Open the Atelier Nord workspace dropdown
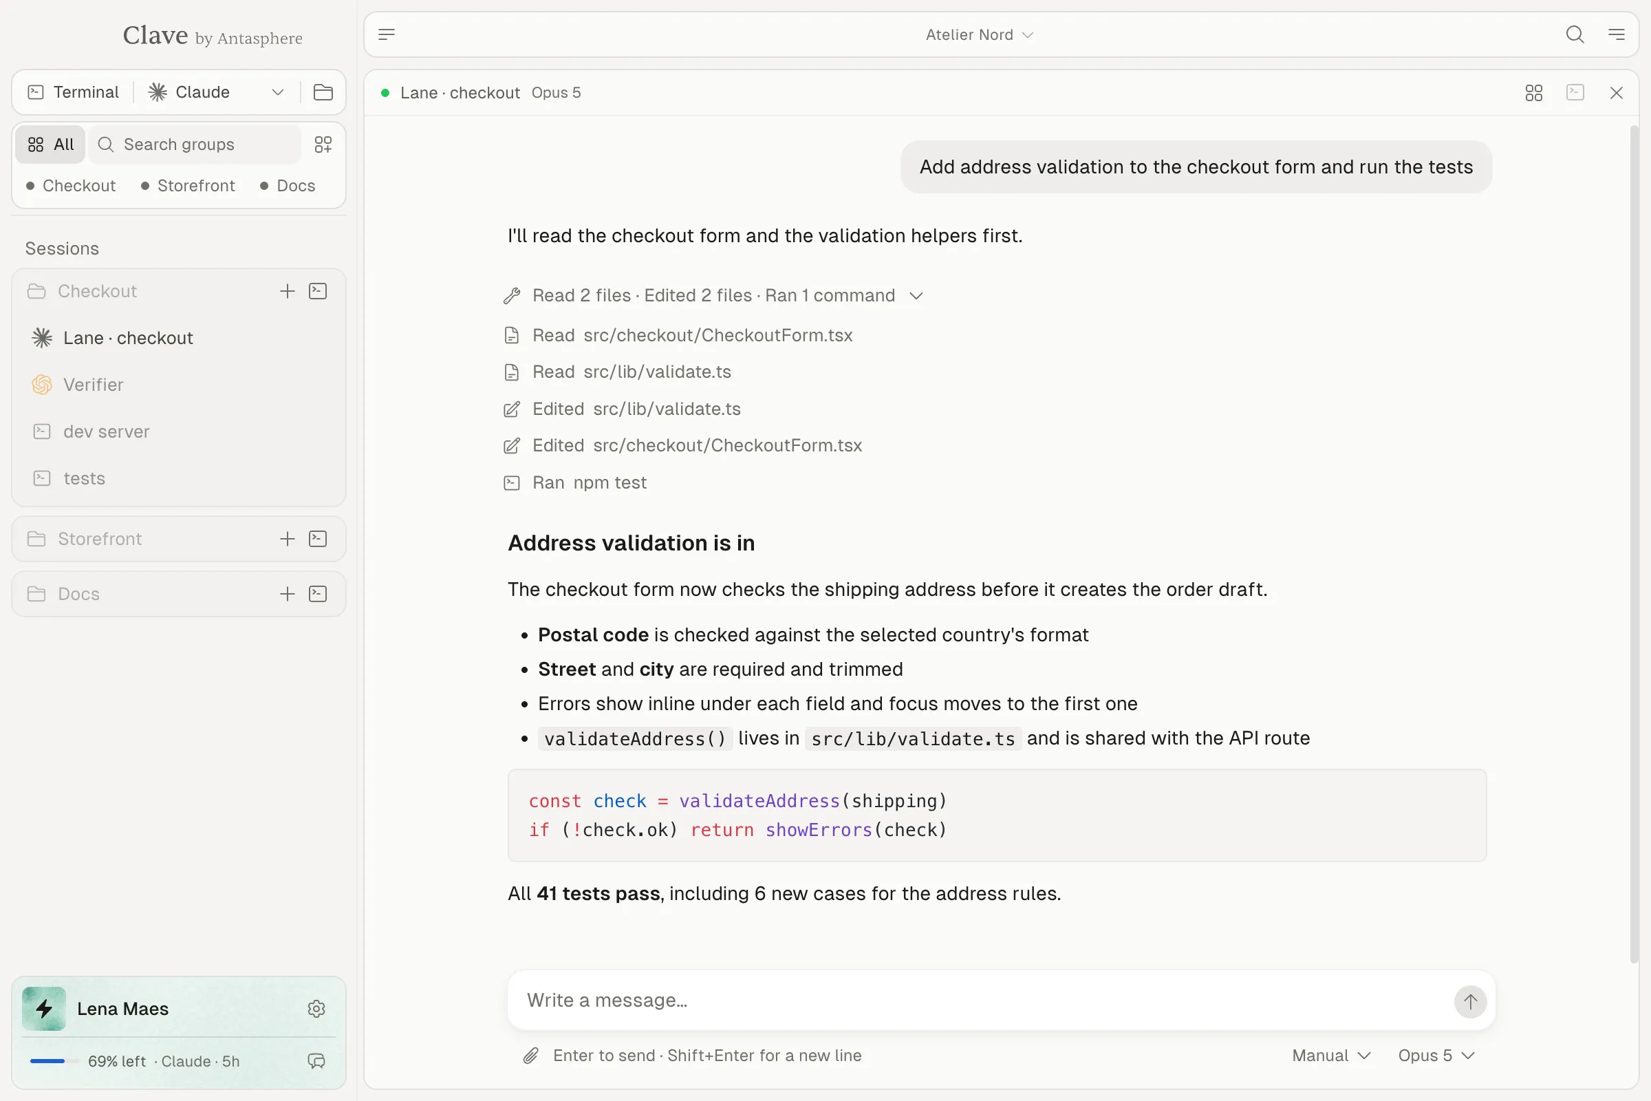The image size is (1651, 1101). 979,34
